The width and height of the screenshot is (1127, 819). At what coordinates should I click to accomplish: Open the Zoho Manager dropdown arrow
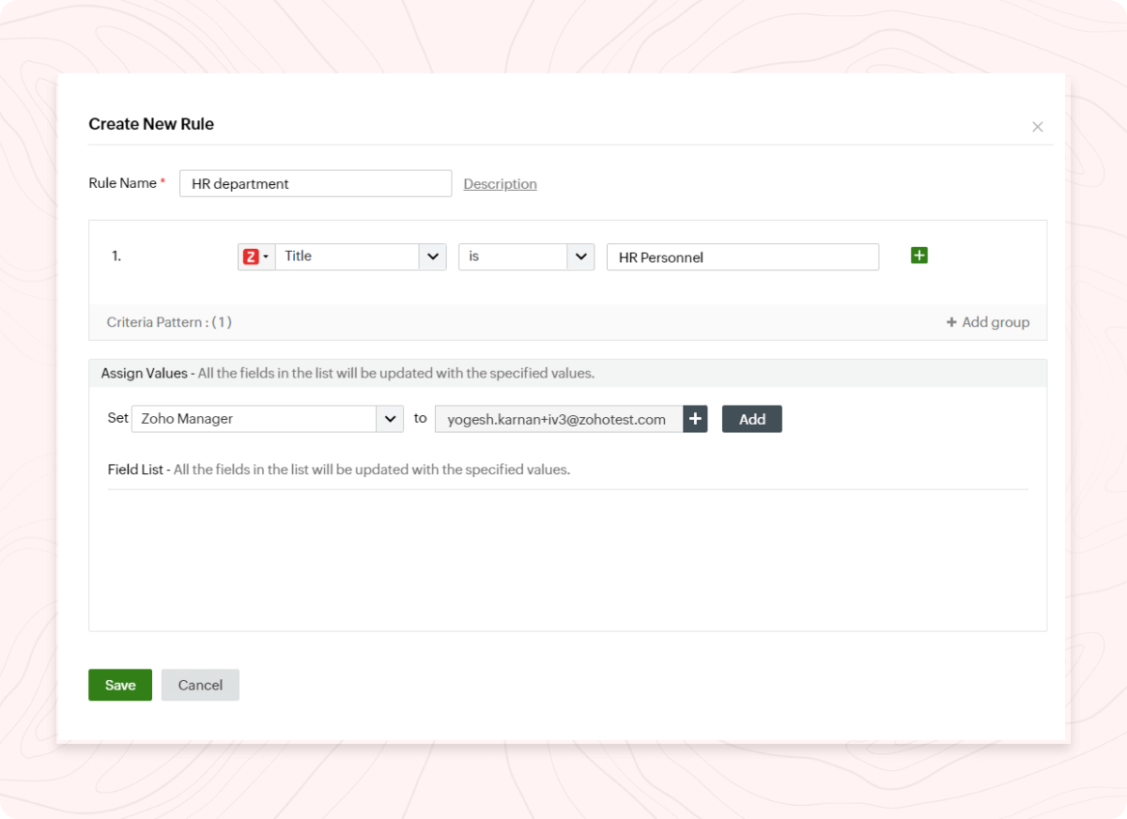pyautogui.click(x=390, y=418)
